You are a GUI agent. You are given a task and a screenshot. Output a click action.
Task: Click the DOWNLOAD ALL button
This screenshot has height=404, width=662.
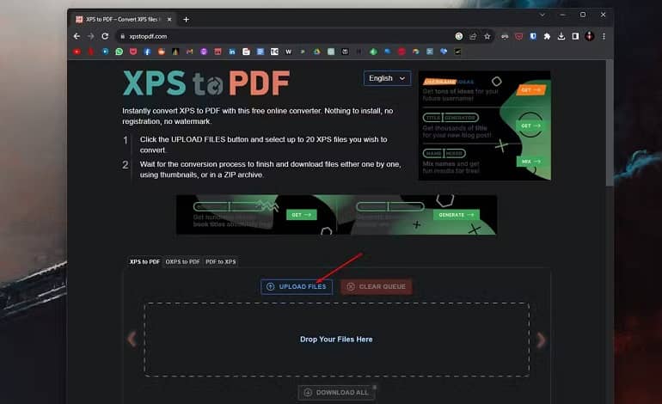(x=336, y=393)
